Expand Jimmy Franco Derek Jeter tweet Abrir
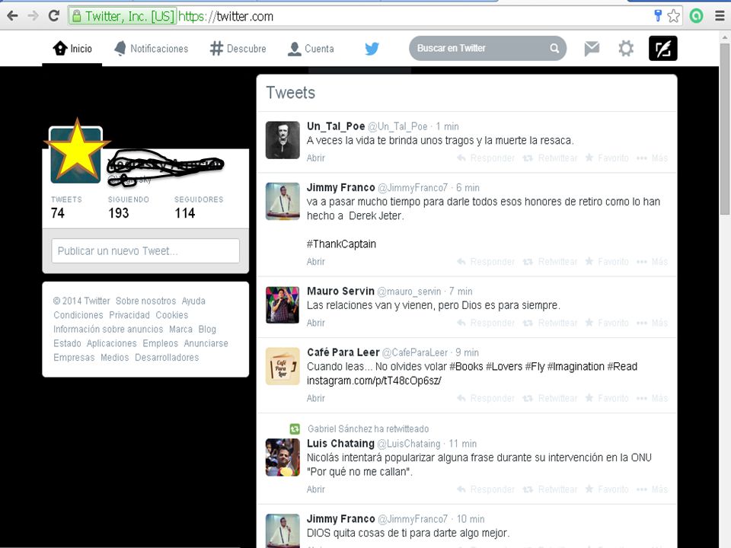The image size is (731, 548). [x=315, y=261]
